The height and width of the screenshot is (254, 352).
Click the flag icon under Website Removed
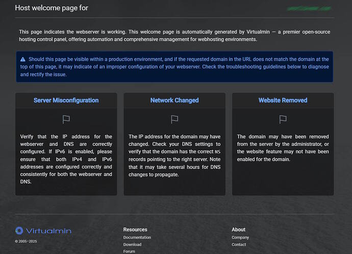pos(283,119)
